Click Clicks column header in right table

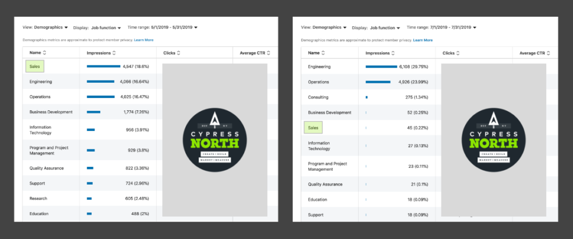tap(448, 53)
